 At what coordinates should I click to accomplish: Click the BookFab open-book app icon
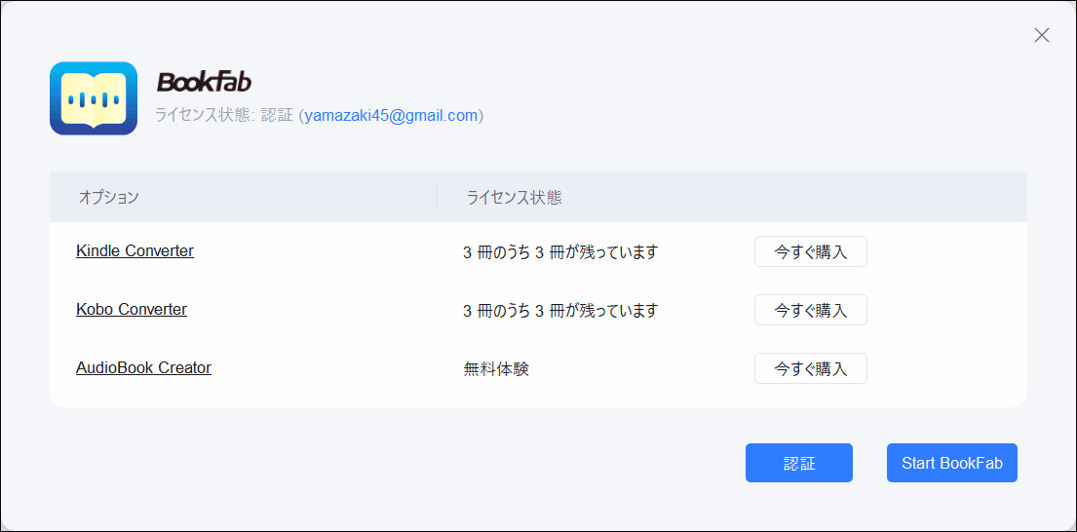(x=94, y=98)
